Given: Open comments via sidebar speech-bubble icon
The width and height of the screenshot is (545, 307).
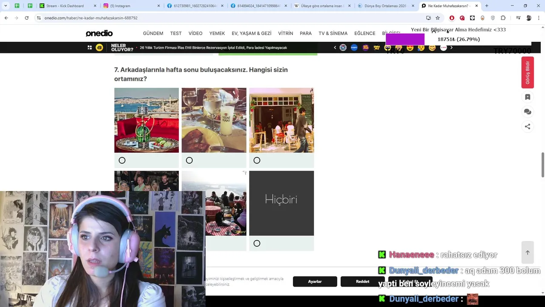Looking at the screenshot, I should point(528,112).
